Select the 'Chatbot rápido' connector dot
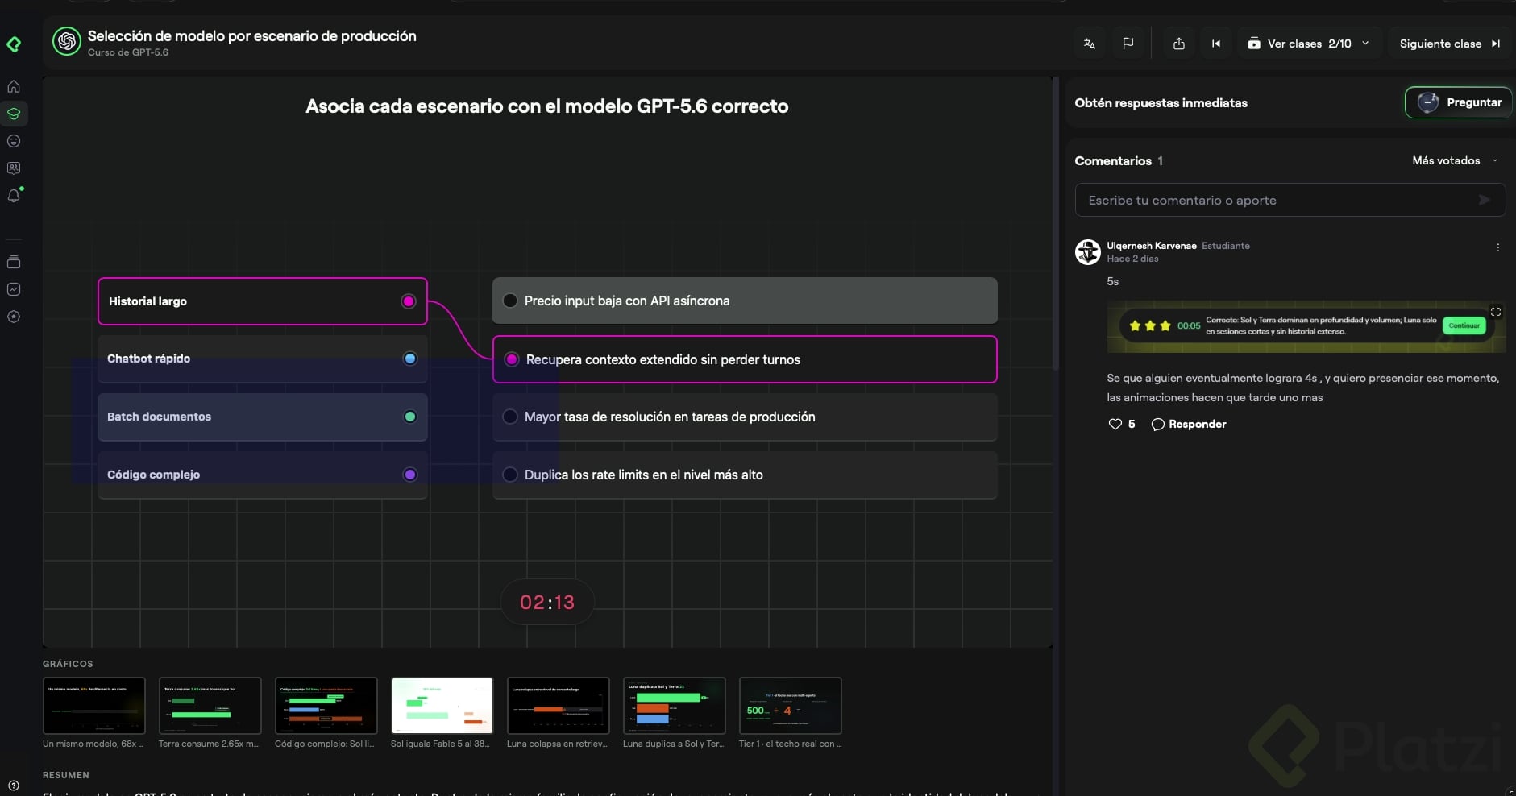This screenshot has width=1516, height=796. click(x=410, y=359)
